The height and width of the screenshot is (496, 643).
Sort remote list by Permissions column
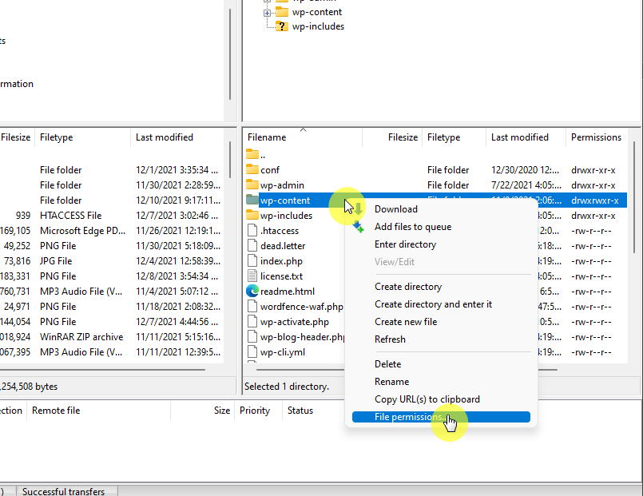pos(596,137)
